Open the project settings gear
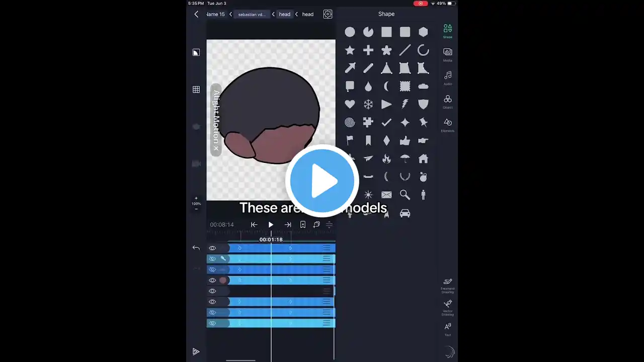644x362 pixels. click(x=328, y=14)
